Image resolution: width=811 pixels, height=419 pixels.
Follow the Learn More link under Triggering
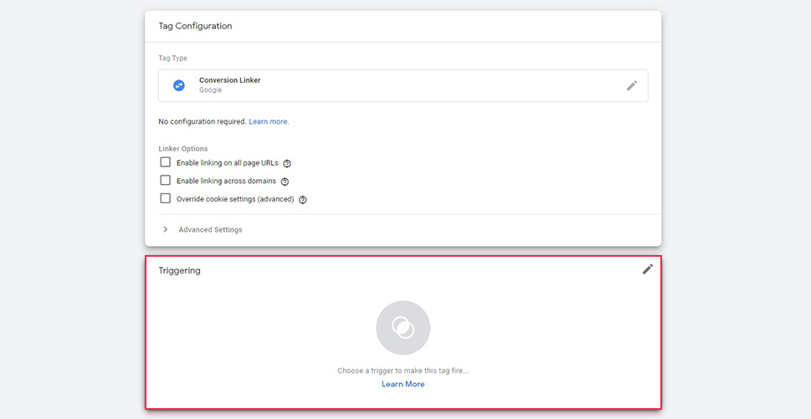403,384
